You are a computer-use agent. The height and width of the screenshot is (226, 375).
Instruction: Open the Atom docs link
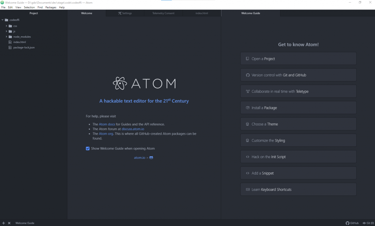(x=107, y=124)
